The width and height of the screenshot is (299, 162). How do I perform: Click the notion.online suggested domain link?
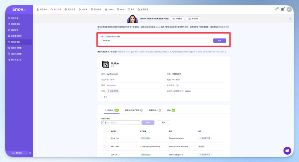tap(149, 52)
